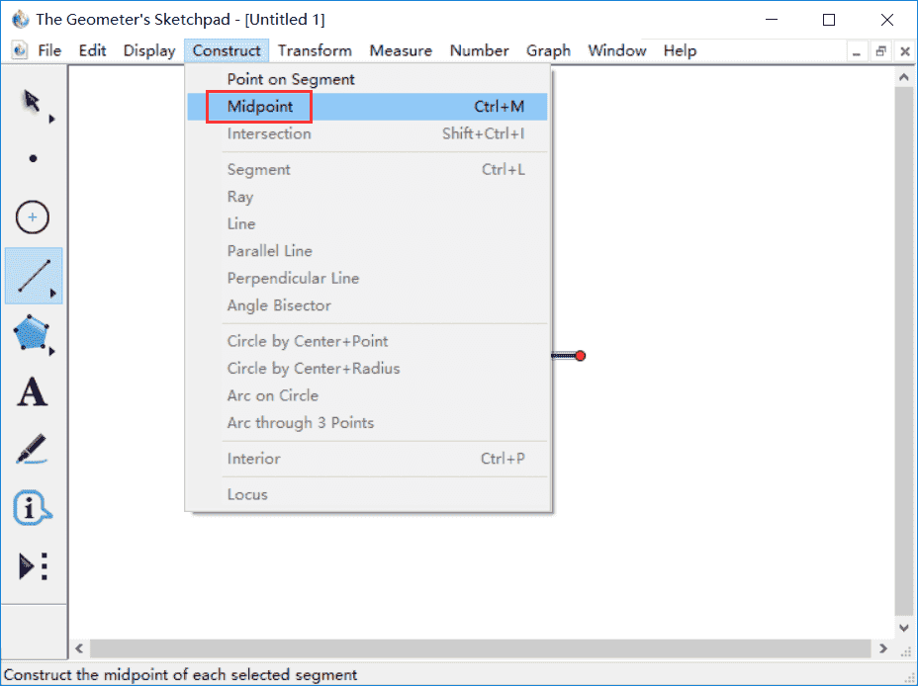This screenshot has height=686, width=918.
Task: Click the Sketchpad app icon in title bar
Action: click(x=21, y=20)
